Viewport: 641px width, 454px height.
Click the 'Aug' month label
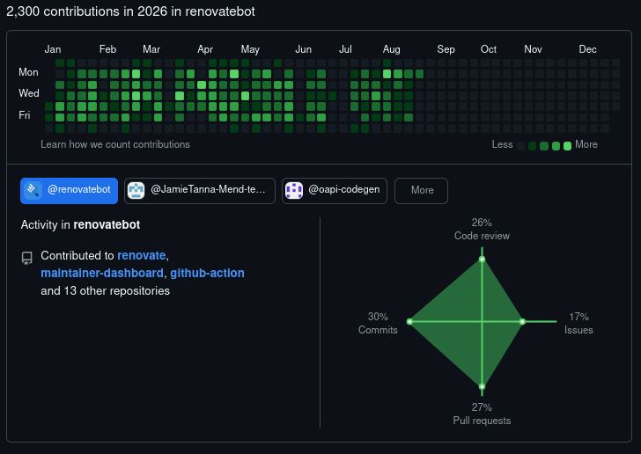[x=391, y=49]
